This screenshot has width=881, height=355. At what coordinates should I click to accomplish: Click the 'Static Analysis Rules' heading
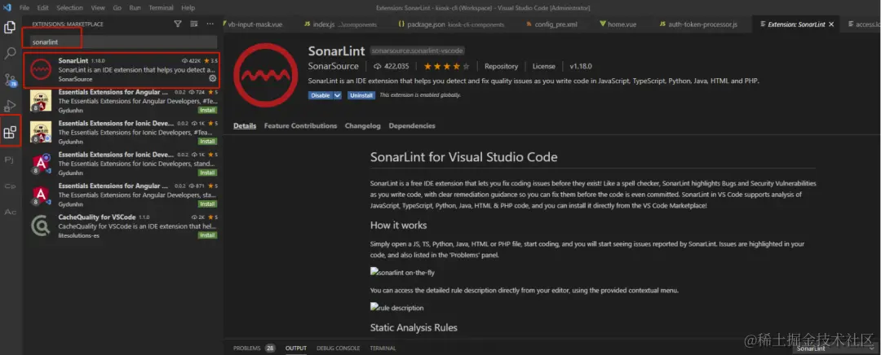coord(414,327)
